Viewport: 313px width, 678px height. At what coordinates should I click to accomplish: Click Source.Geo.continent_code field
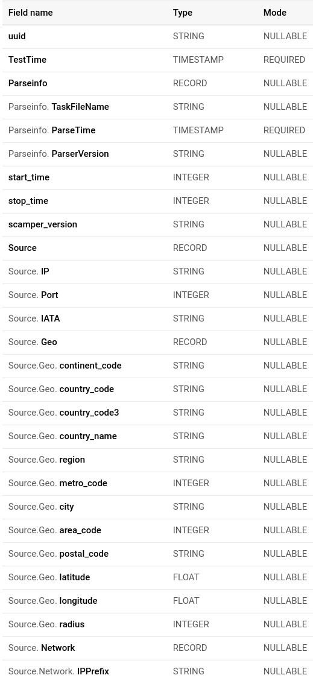point(65,366)
